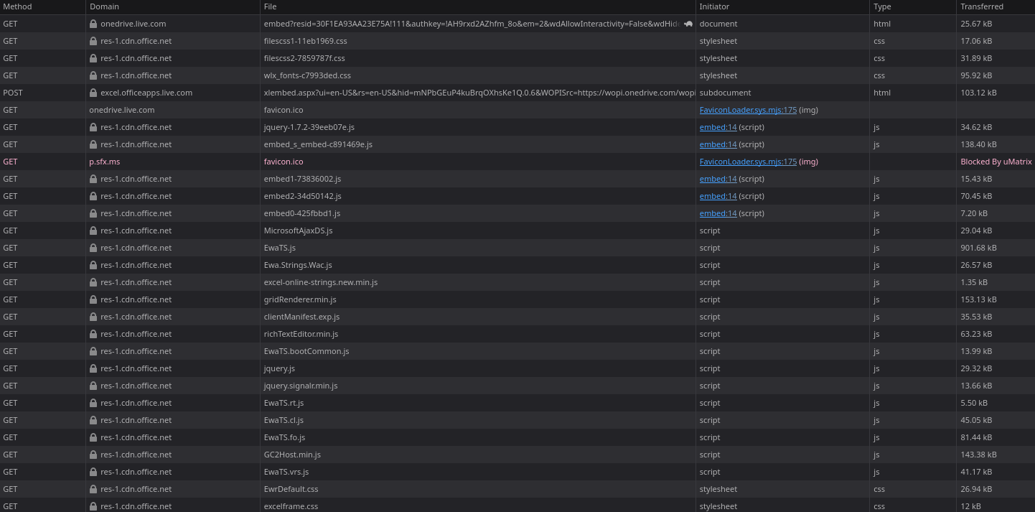Sort requests by the Method column header
1035x512 pixels.
coord(17,6)
